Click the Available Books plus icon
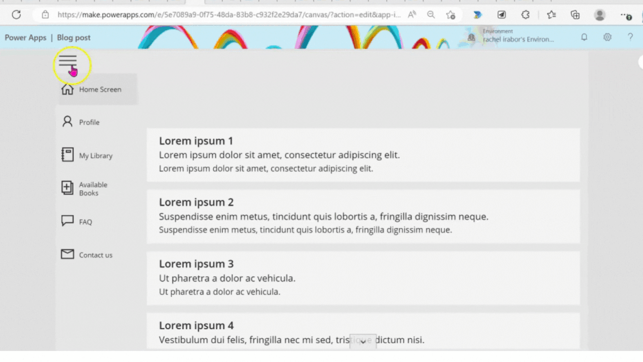Image resolution: width=643 pixels, height=362 pixels. (x=67, y=187)
